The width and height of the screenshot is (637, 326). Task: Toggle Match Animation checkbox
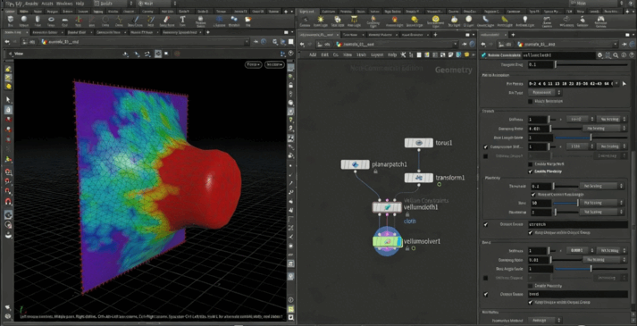(530, 101)
